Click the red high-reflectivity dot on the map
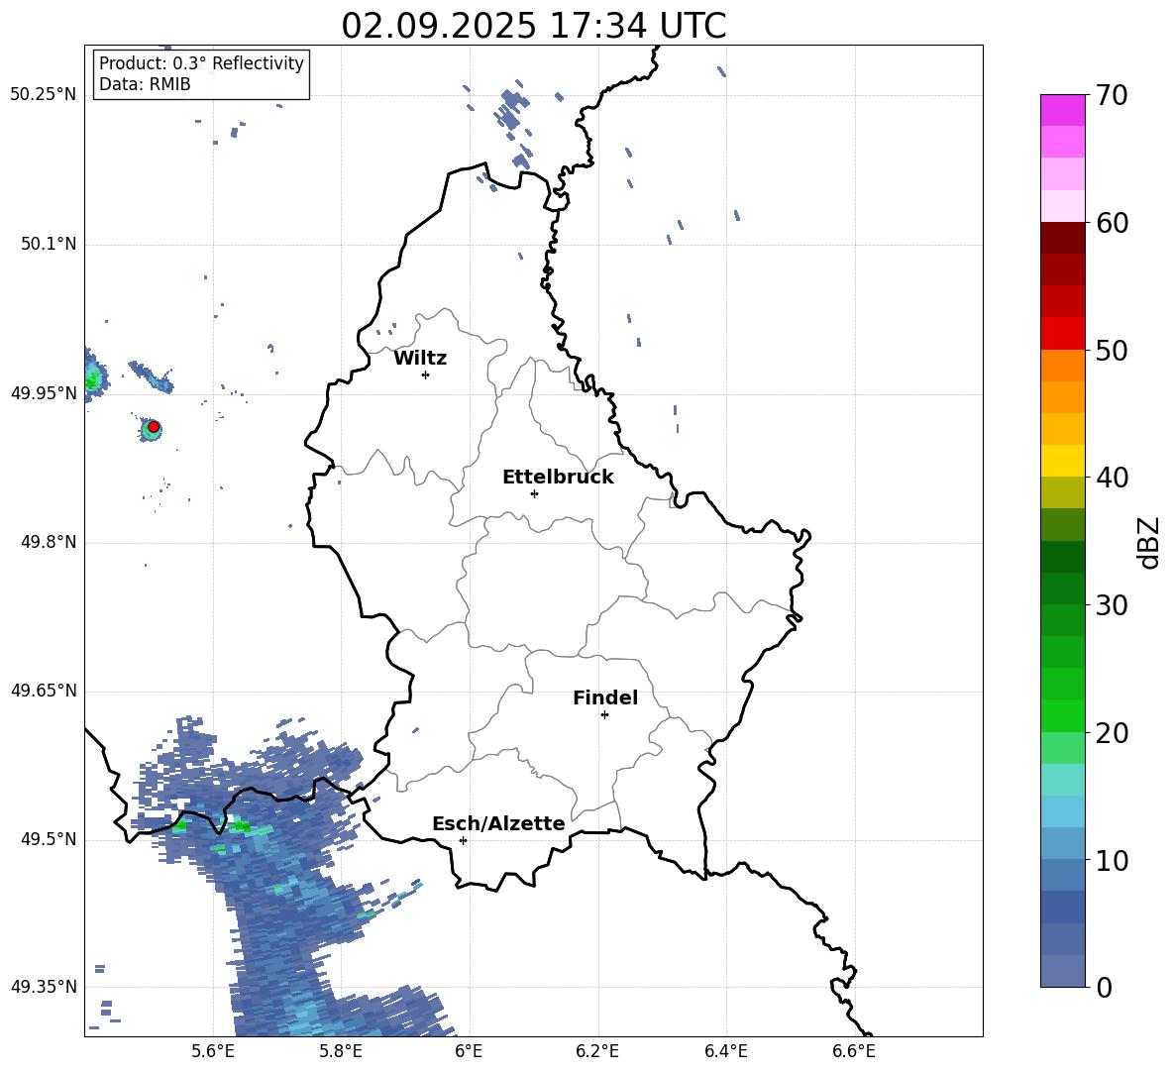The image size is (1173, 1071). [x=154, y=427]
